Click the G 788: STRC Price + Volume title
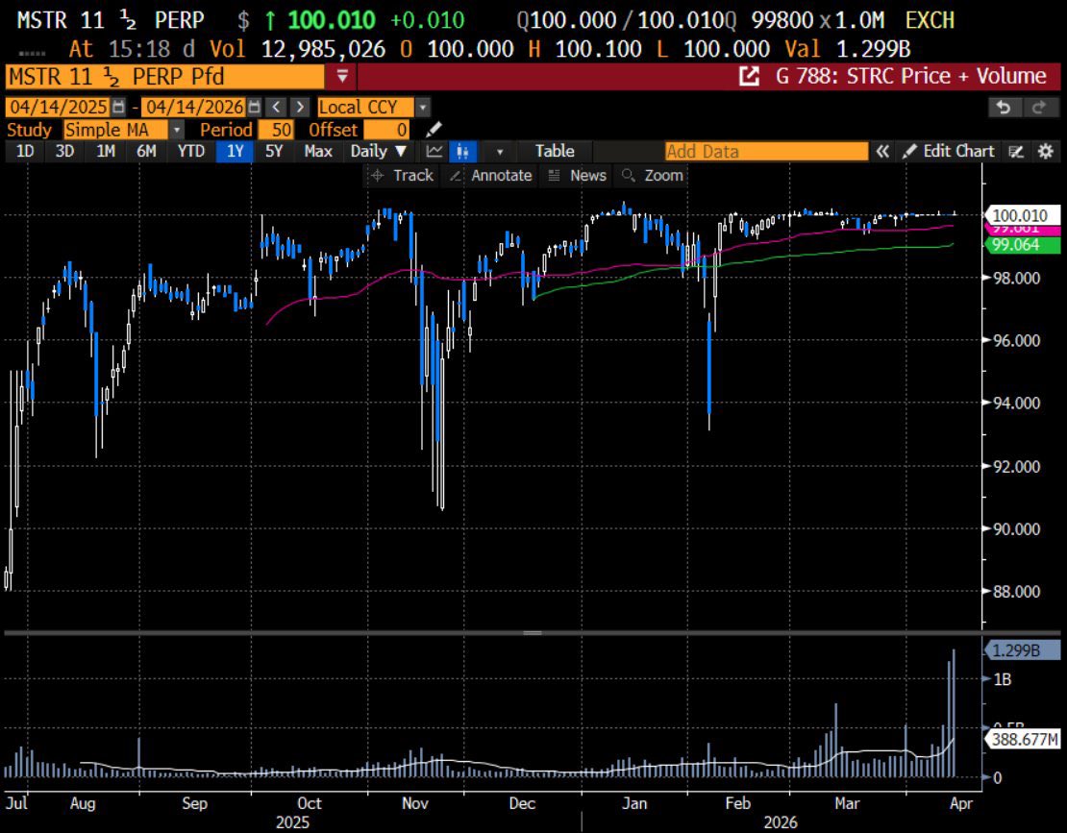Screen dimensions: 1067x833 click(910, 76)
